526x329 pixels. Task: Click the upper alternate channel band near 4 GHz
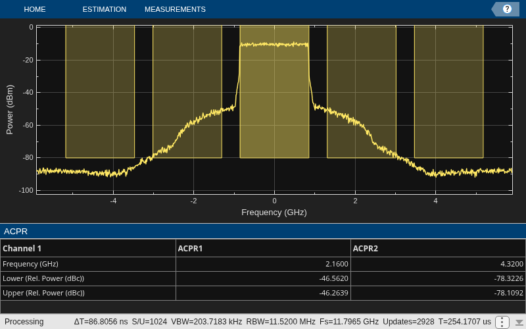click(449, 91)
